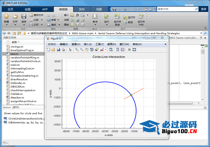Screen dimensions: 210x147
Task: Save the script with the Save icon
Action: click(x=24, y=16)
